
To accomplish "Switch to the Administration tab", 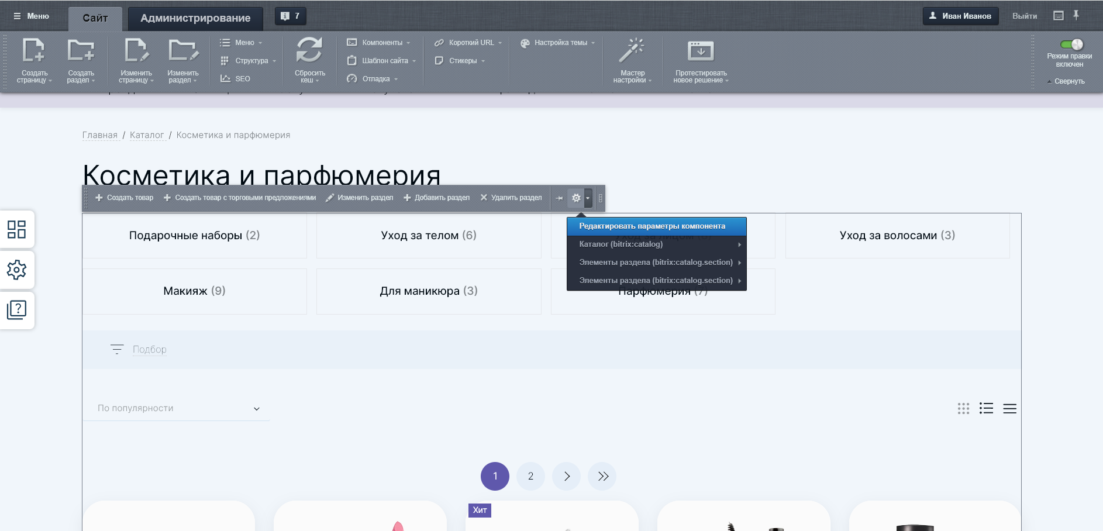I will [195, 18].
